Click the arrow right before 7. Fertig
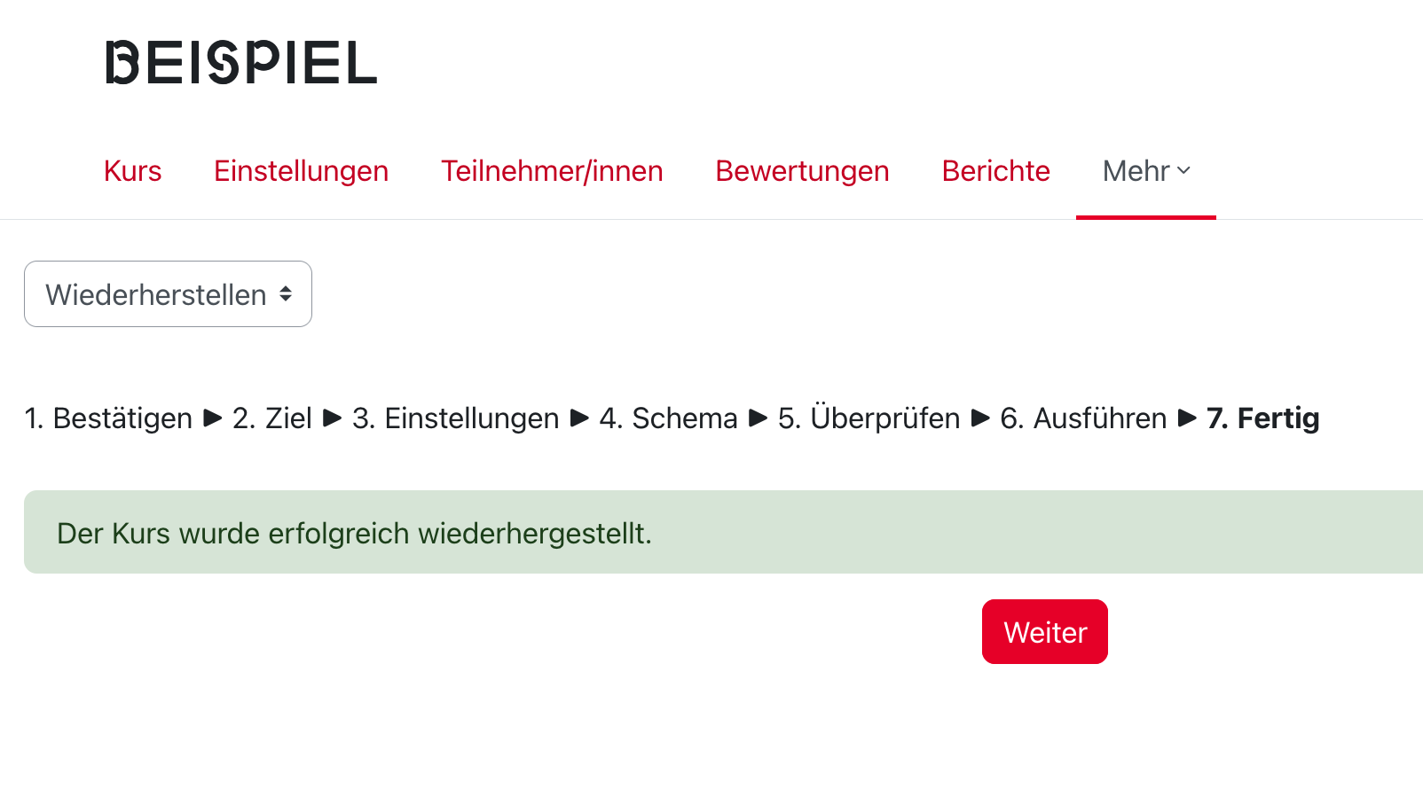The height and width of the screenshot is (789, 1423). (x=1187, y=418)
